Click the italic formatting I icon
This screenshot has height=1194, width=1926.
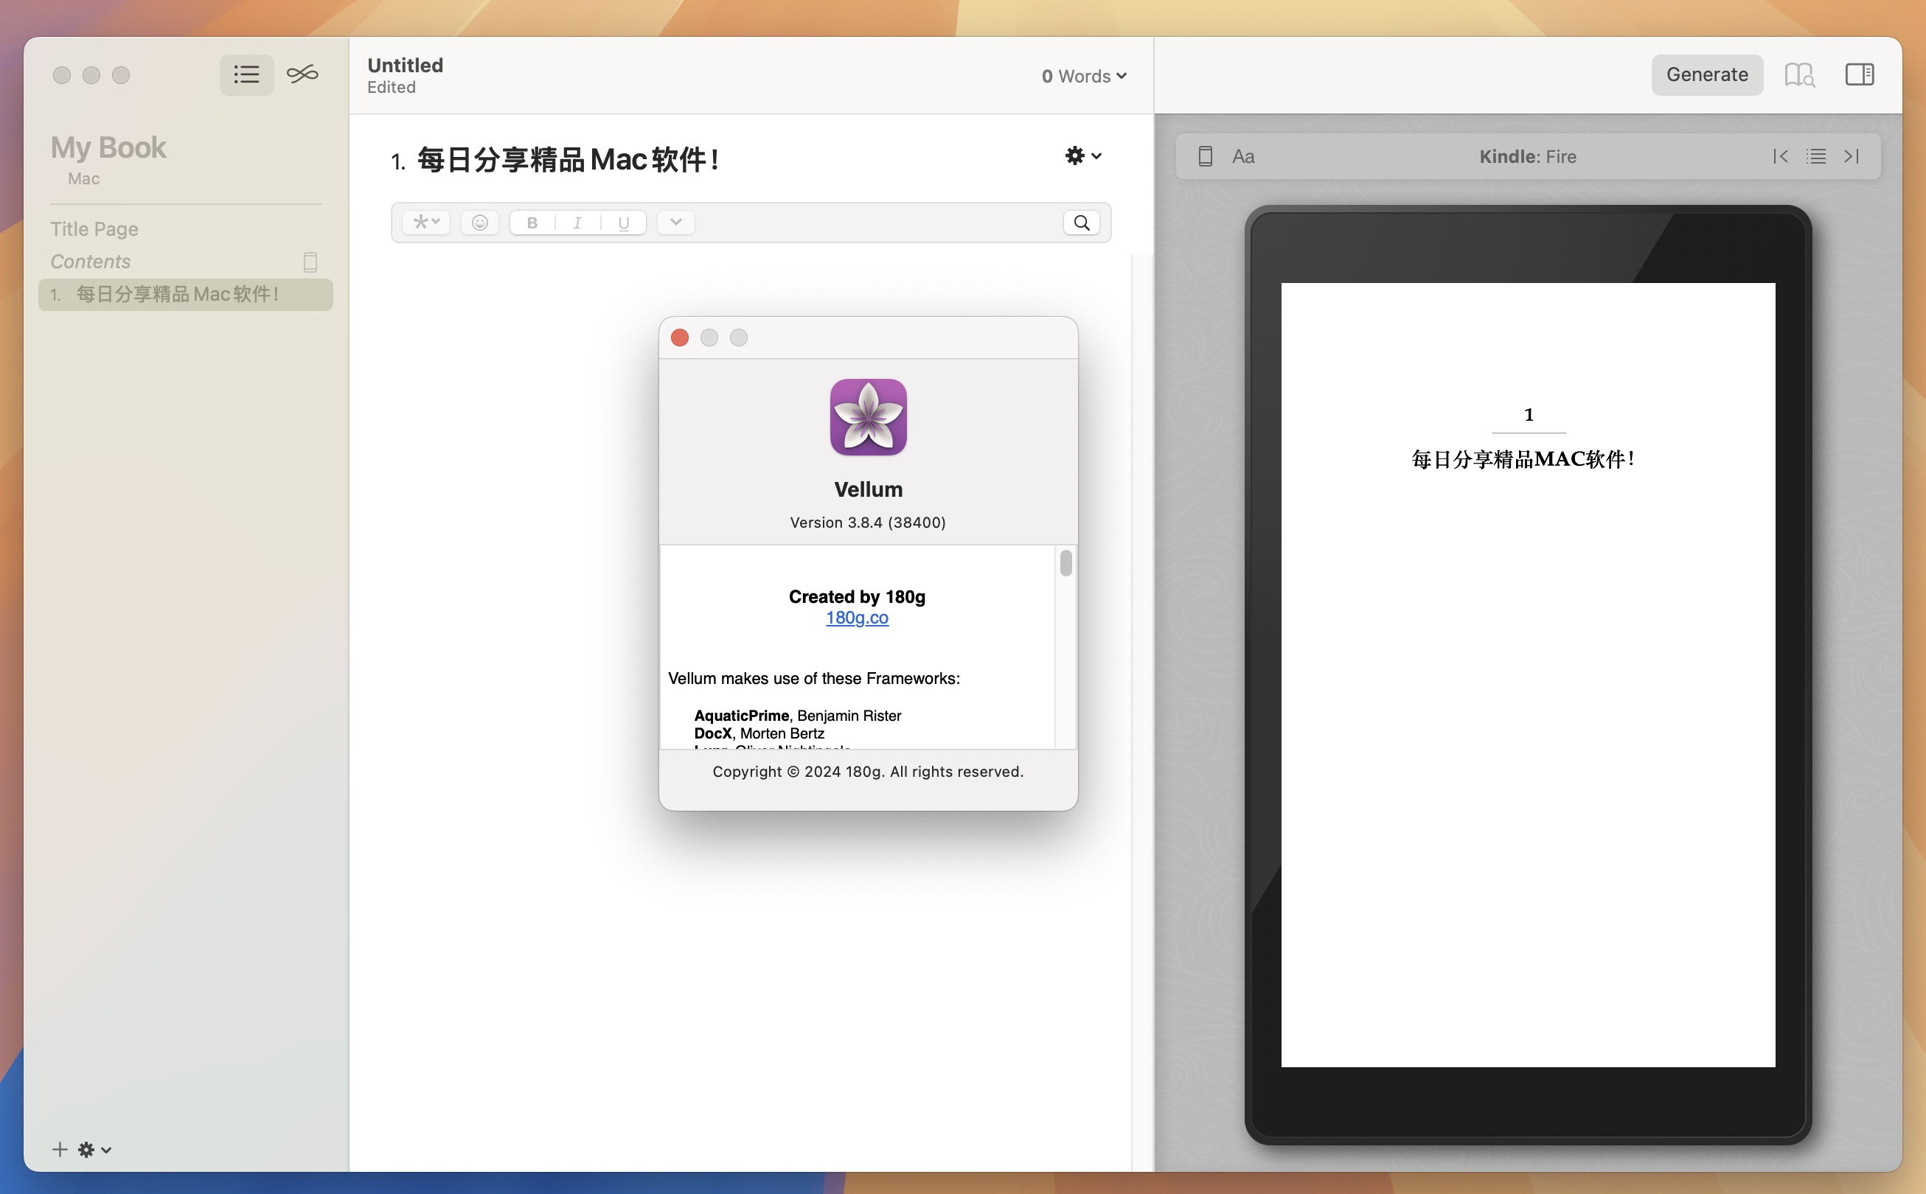point(577,220)
